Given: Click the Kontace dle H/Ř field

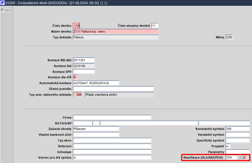Looking at the screenshot, I should click(x=75, y=77).
